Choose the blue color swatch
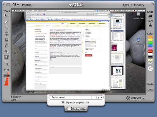 [150, 45]
